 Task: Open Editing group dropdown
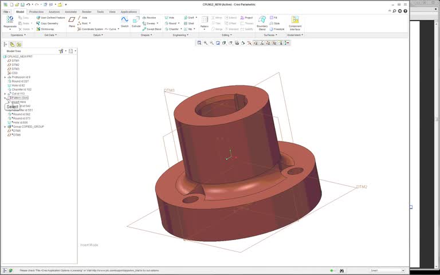[227, 35]
